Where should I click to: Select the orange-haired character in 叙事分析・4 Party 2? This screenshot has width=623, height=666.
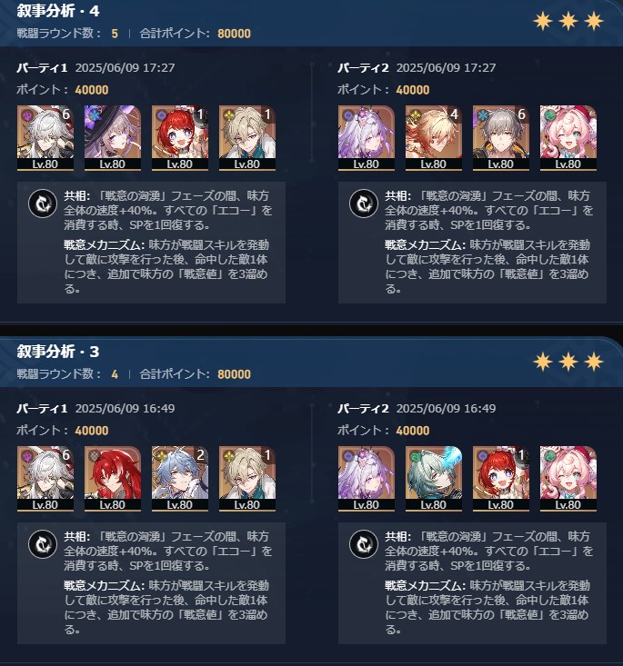[x=433, y=138]
